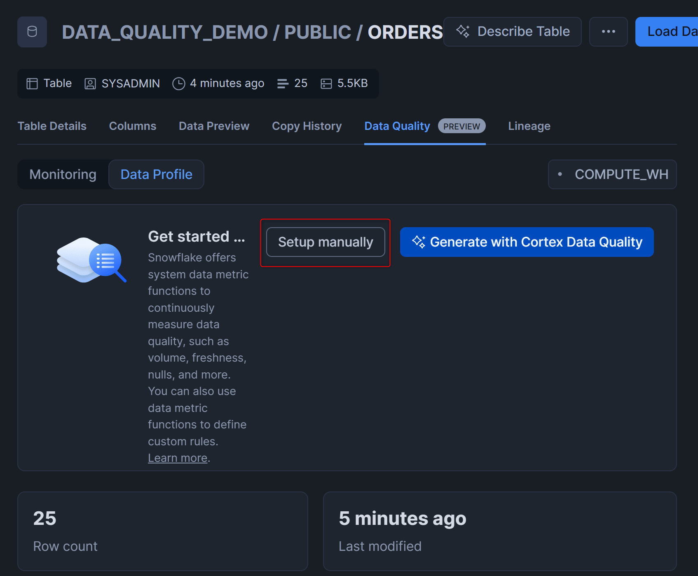This screenshot has height=576, width=698.
Task: Open the Table Details tab
Action: click(52, 126)
